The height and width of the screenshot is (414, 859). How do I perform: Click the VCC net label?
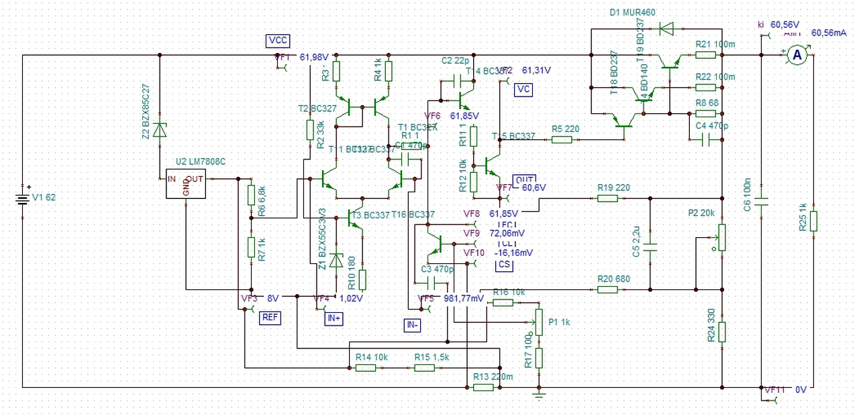tap(279, 41)
